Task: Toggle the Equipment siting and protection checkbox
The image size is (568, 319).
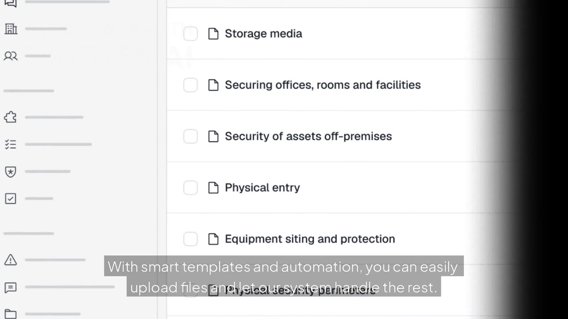Action: coord(190,239)
